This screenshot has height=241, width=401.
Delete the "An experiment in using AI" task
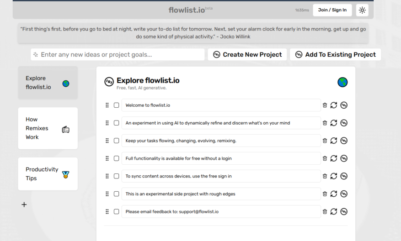pyautogui.click(x=325, y=123)
